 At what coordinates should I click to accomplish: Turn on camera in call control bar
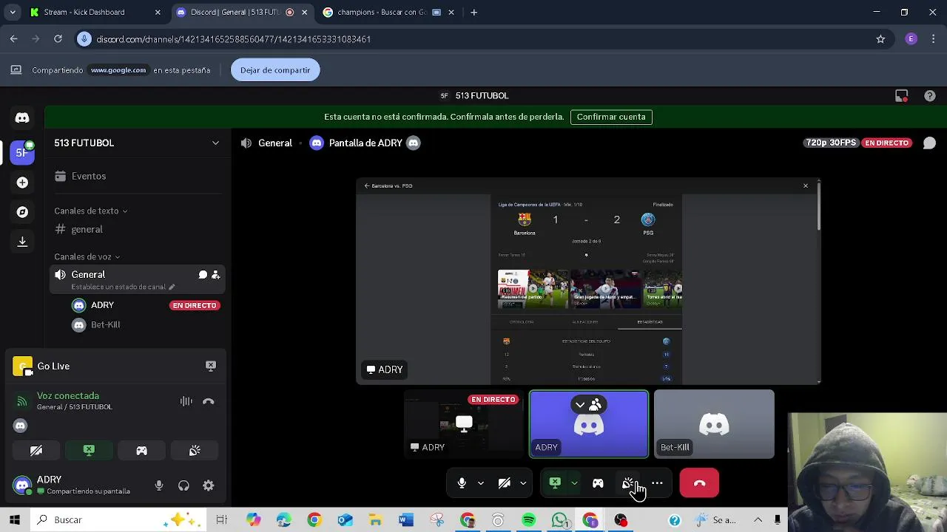pyautogui.click(x=505, y=483)
